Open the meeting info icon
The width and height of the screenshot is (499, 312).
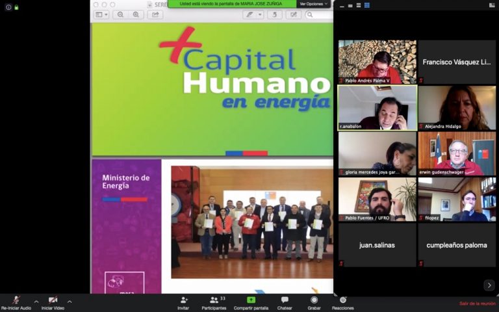(x=8, y=7)
